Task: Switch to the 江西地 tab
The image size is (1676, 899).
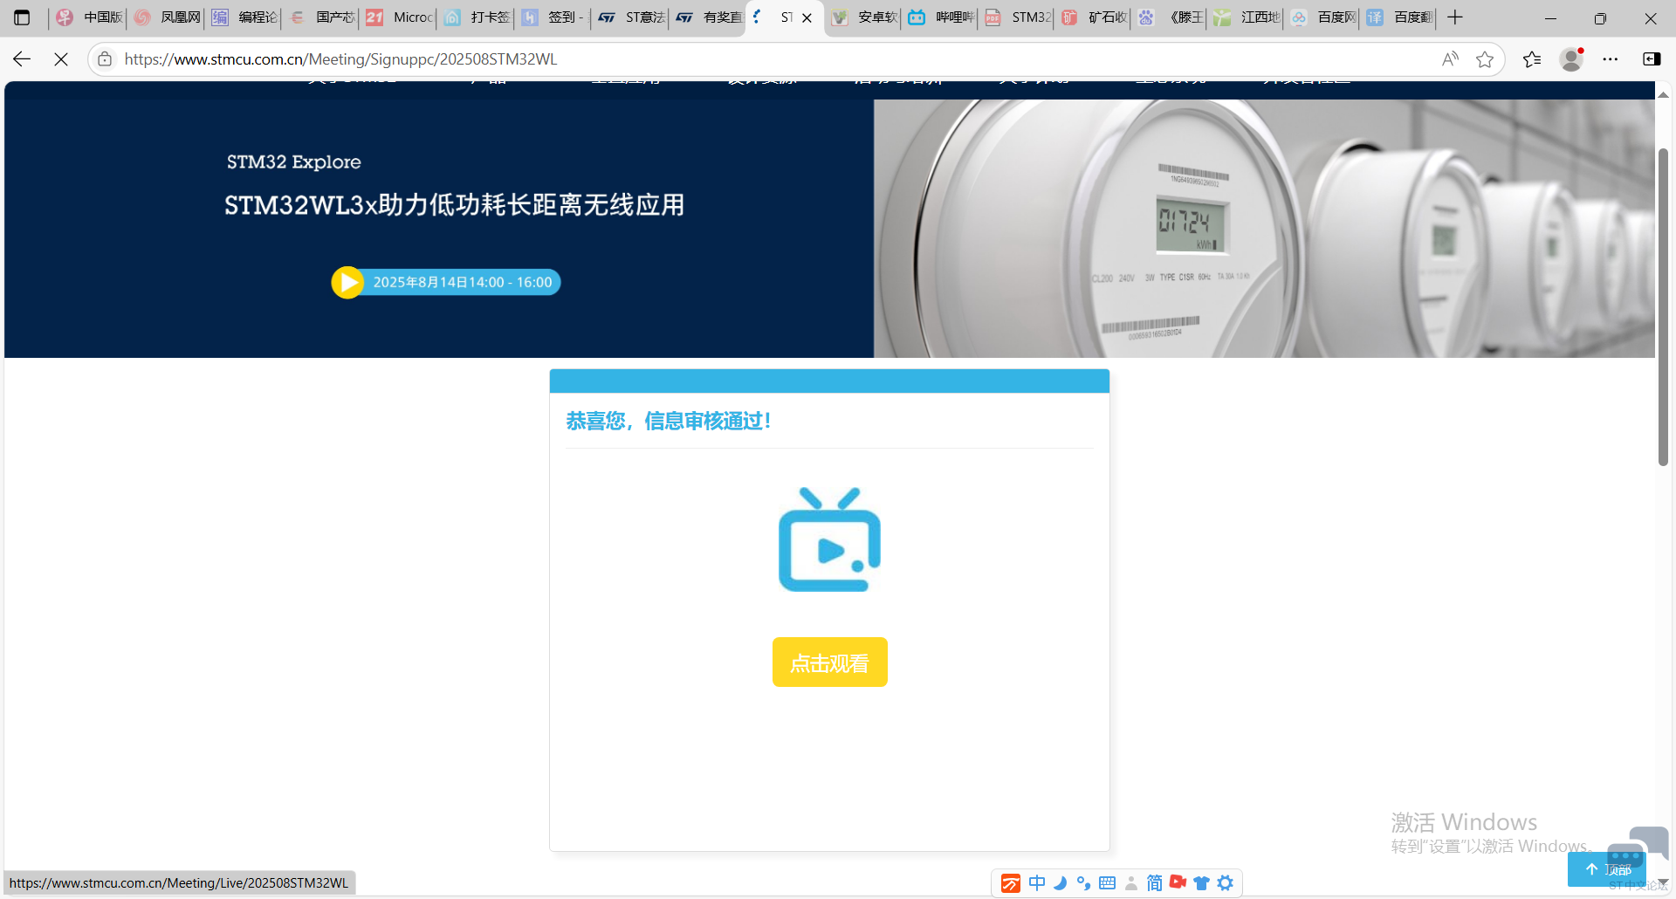Action: point(1247,17)
